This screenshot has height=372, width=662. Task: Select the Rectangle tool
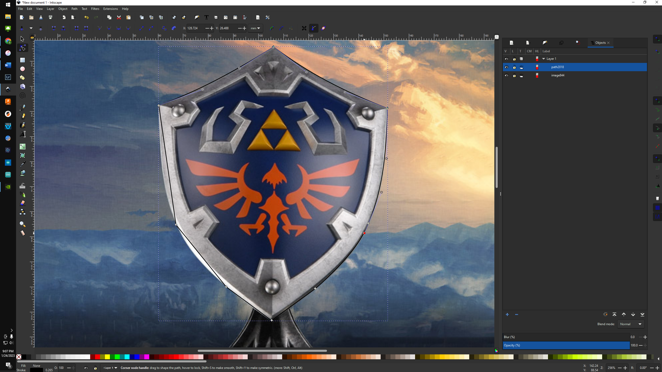23,60
